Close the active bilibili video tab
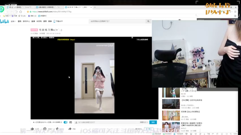This screenshot has height=135, width=241. point(91,7)
